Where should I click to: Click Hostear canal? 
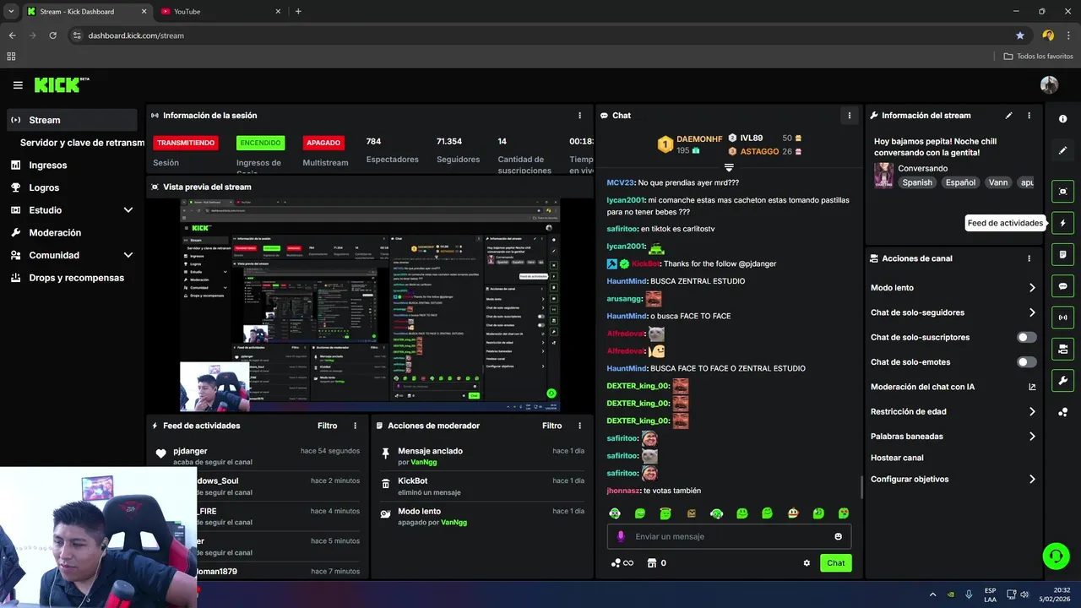click(x=897, y=458)
